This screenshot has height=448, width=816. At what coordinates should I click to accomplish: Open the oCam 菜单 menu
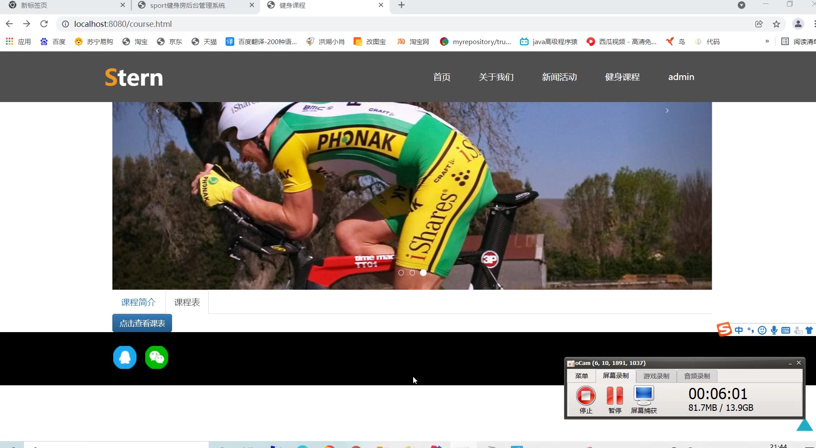[582, 376]
